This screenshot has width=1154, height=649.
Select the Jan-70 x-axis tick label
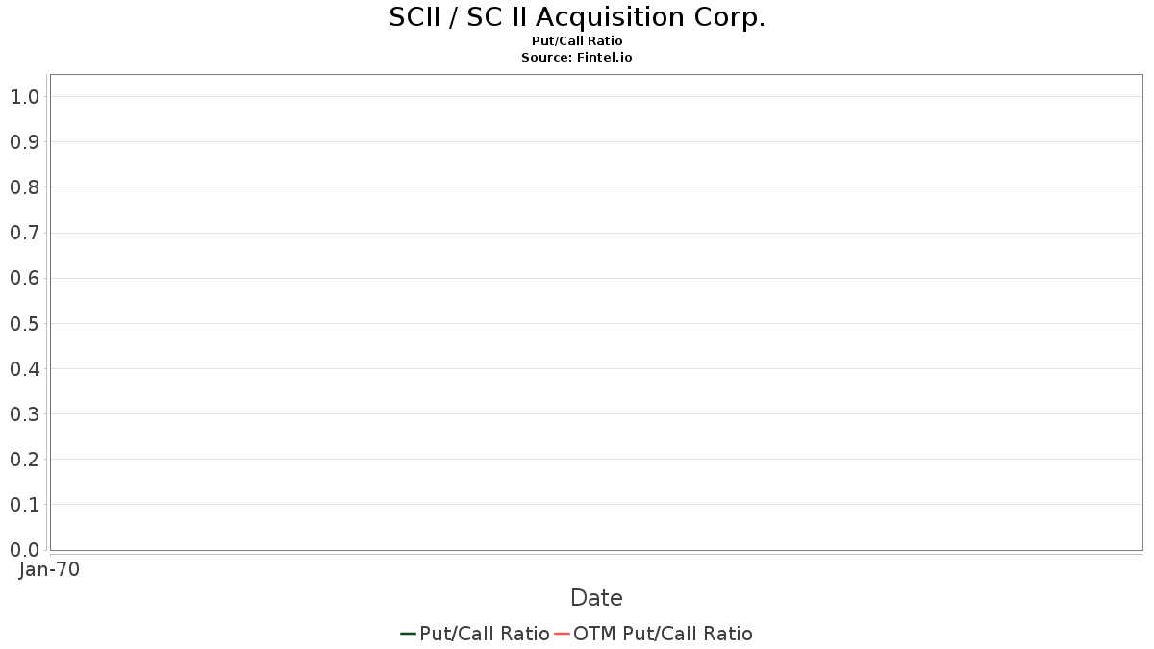(50, 569)
